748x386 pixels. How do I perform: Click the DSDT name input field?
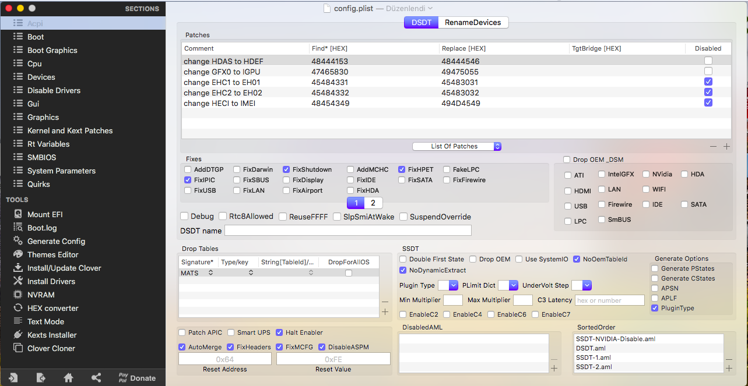click(347, 231)
